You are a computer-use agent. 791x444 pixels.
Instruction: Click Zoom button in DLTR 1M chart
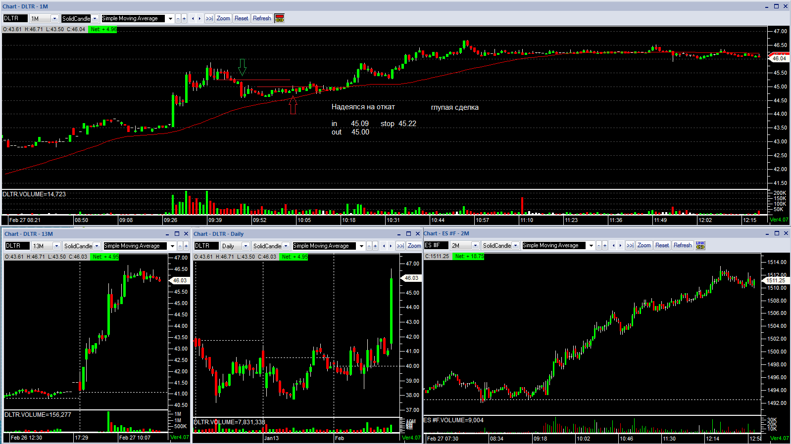[x=224, y=18]
